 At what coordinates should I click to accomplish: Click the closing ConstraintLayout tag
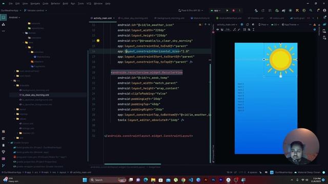tap(149, 136)
